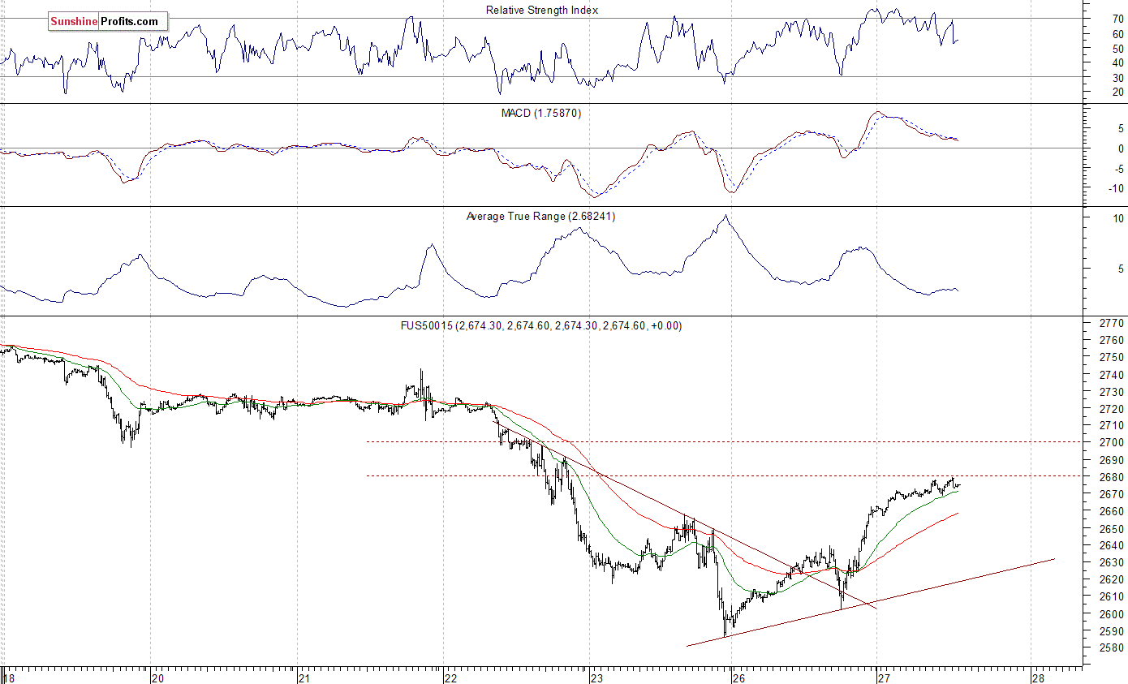
Task: Click date label 23 on time axis
Action: (x=596, y=678)
